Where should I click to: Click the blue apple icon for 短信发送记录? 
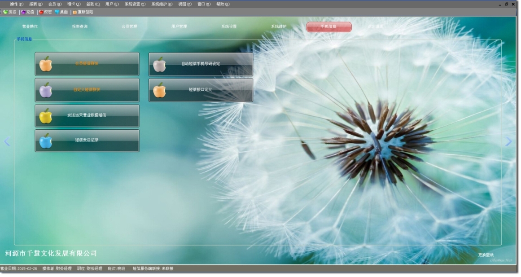(x=45, y=141)
